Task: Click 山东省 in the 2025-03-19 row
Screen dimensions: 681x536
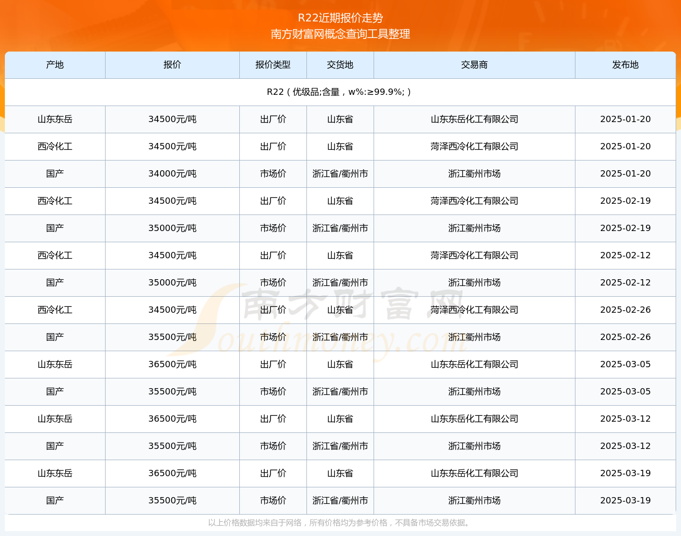Action: tap(340, 473)
